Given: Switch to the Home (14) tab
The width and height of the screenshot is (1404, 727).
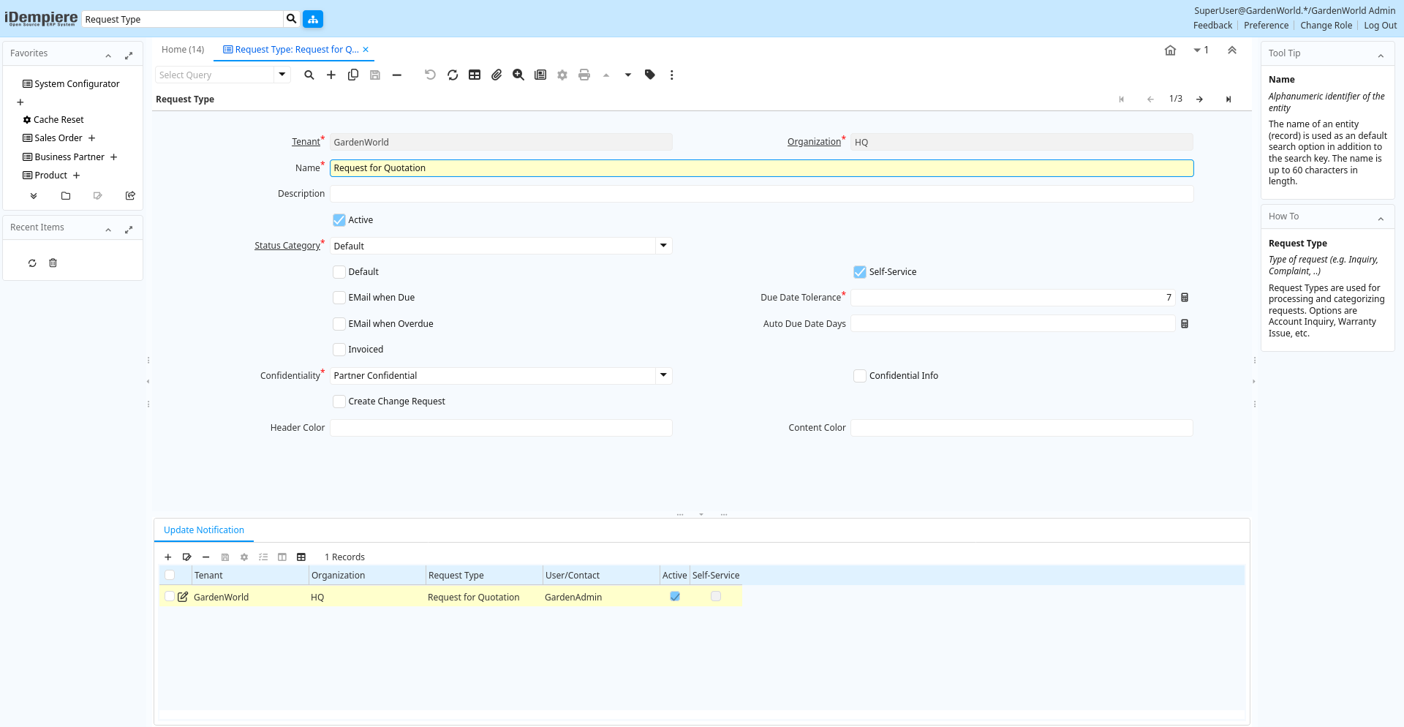Looking at the screenshot, I should (183, 50).
